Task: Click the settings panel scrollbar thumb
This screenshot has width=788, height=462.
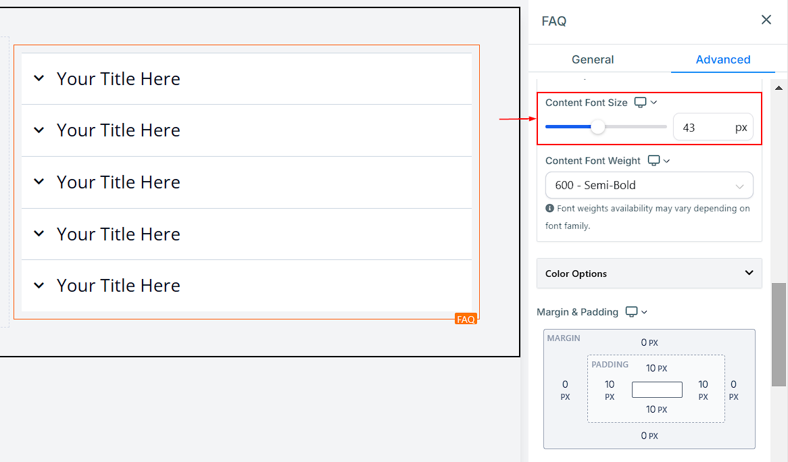Action: pos(779,334)
